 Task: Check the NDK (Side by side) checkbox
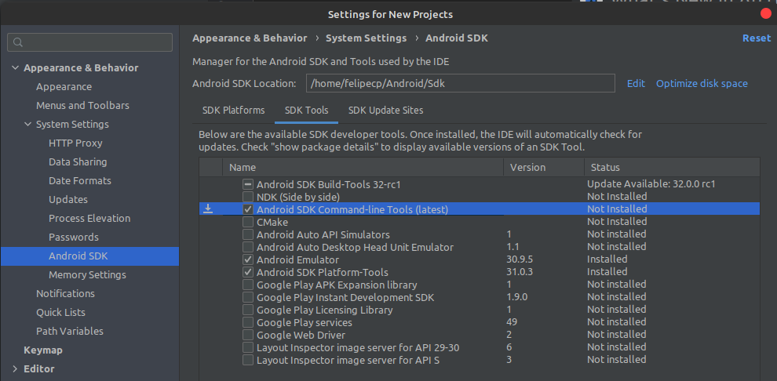(x=248, y=197)
